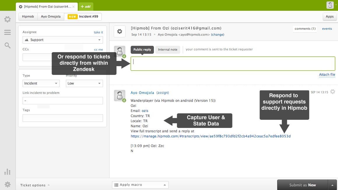
Task: Open the Type Incident dropdown
Action: point(41,83)
